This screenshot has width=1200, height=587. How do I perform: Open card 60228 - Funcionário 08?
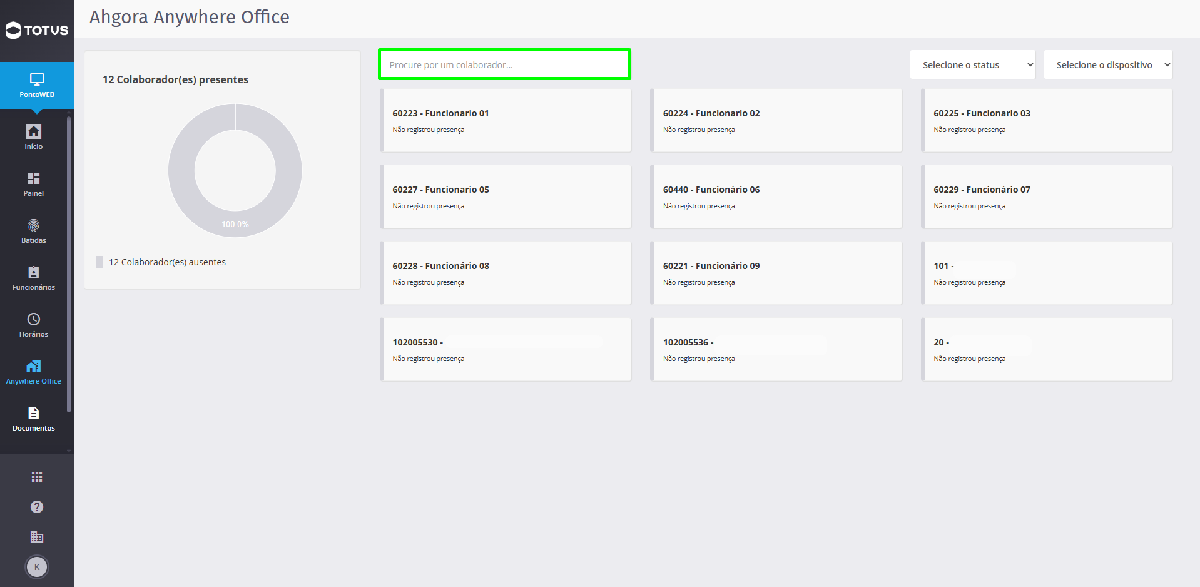[506, 273]
